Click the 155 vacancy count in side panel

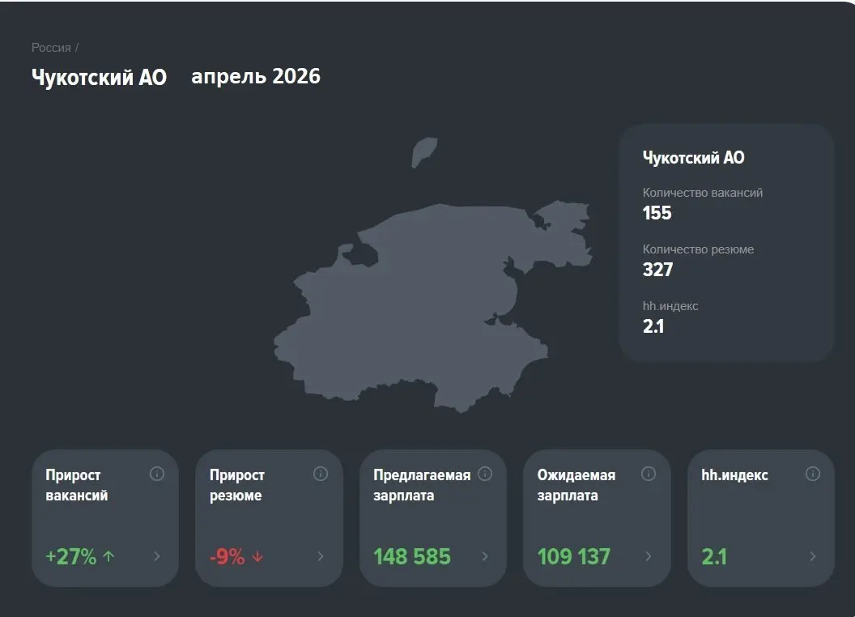657,213
